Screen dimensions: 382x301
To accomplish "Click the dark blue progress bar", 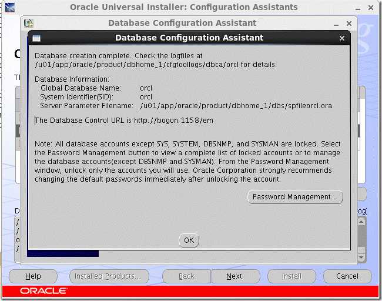I will pos(63,253).
